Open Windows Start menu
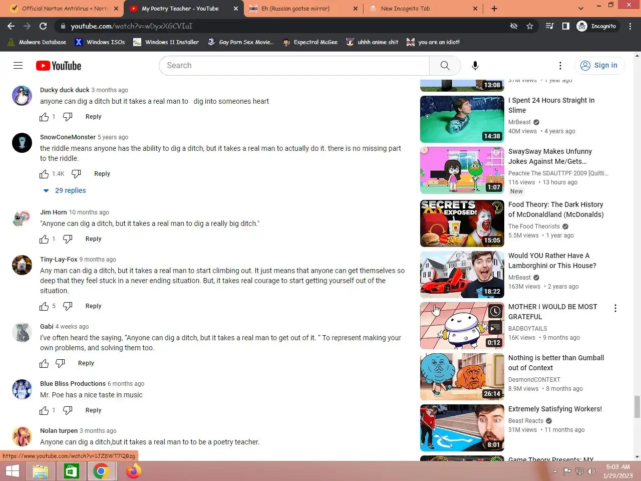The height and width of the screenshot is (481, 641). coord(13,471)
